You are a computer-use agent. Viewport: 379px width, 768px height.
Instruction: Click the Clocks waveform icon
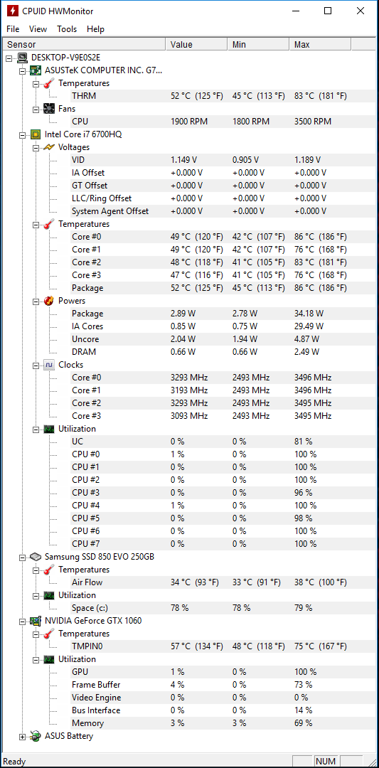(x=49, y=365)
